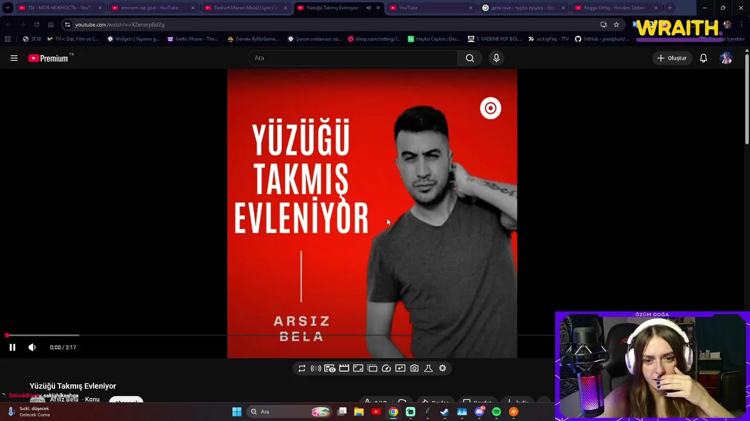The height and width of the screenshot is (421, 750).
Task: Switch to the plain YouTube tab
Action: click(431, 8)
